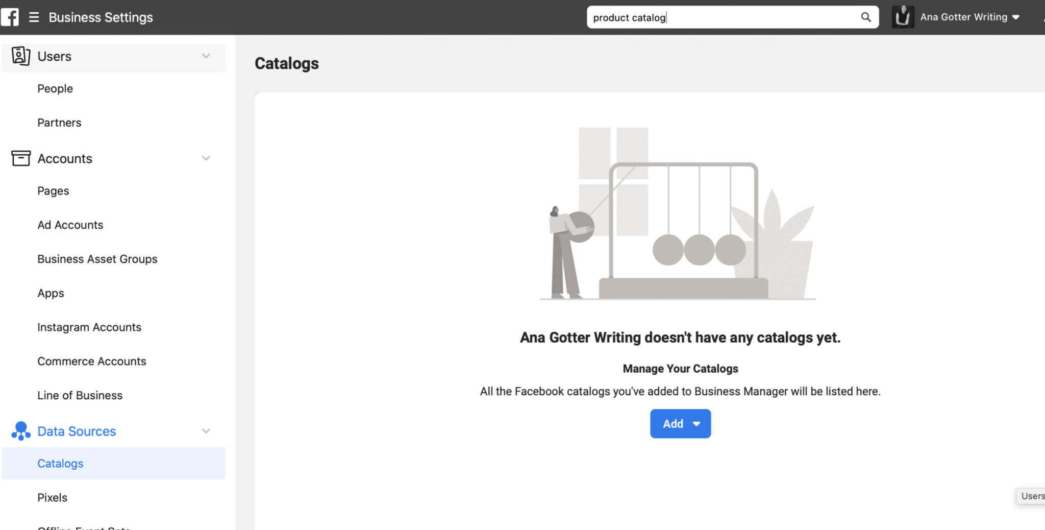Open Line of Business
Image resolution: width=1045 pixels, height=530 pixels.
point(80,395)
